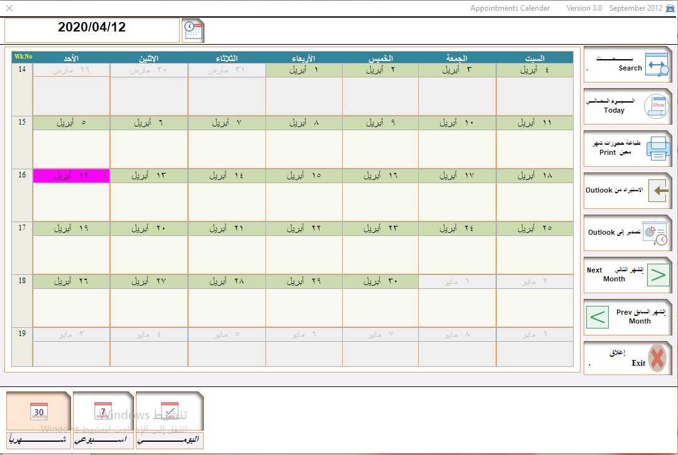Image resolution: width=678 pixels, height=455 pixels.
Task: Click the Exit button label
Action: tap(638, 363)
